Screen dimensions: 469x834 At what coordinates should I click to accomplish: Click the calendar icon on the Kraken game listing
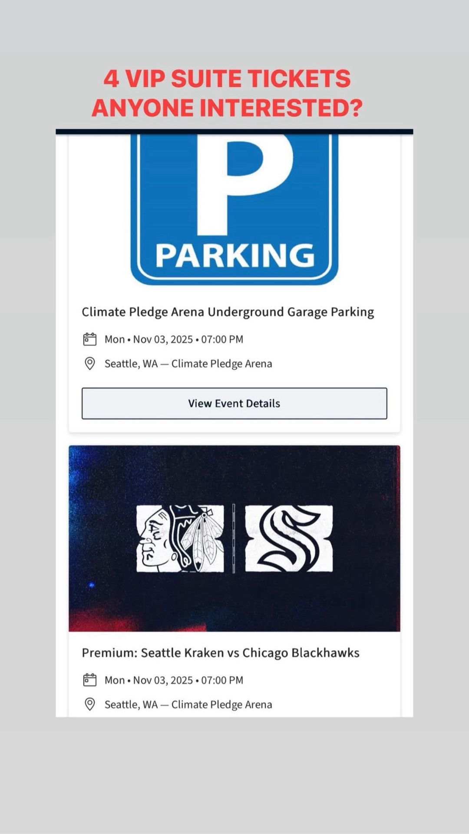[x=90, y=680]
